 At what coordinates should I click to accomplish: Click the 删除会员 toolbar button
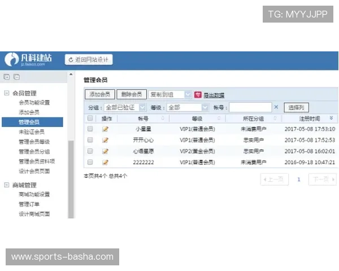point(132,94)
